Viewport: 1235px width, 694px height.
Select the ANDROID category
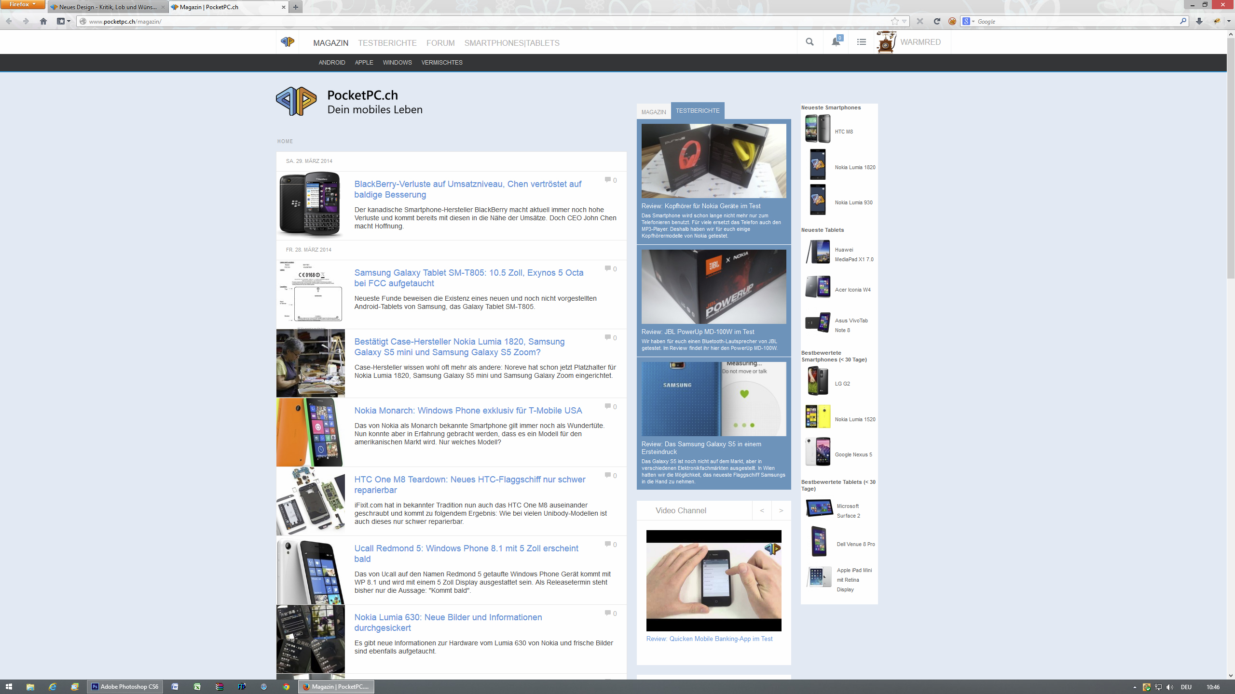pyautogui.click(x=332, y=63)
